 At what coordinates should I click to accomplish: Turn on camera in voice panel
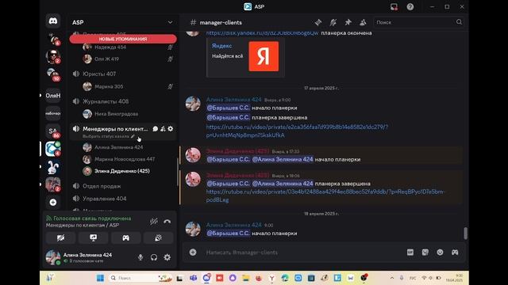[61, 238]
